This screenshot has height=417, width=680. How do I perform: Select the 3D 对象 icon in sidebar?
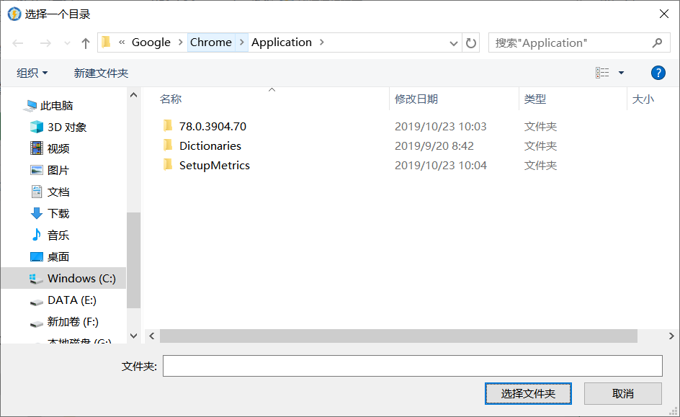coord(37,127)
